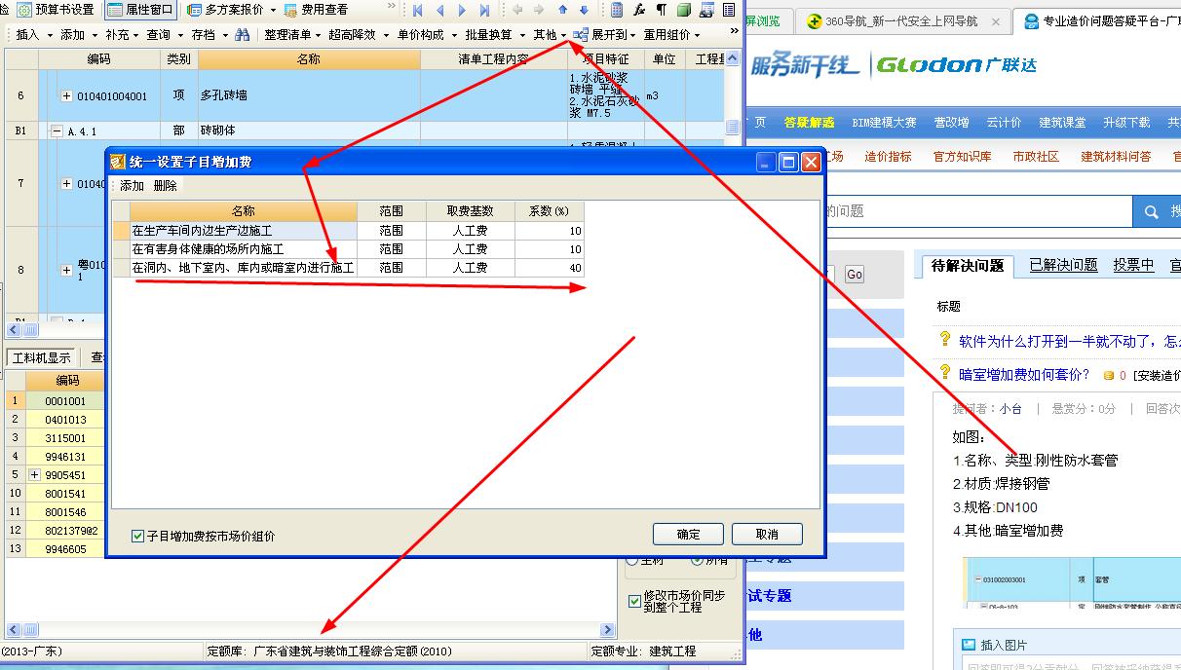
Task: Click 取消 button in dialog
Action: (767, 534)
